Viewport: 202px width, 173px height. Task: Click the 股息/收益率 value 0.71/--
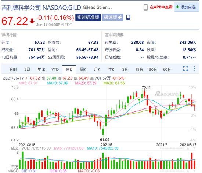pyautogui.click(x=189, y=57)
